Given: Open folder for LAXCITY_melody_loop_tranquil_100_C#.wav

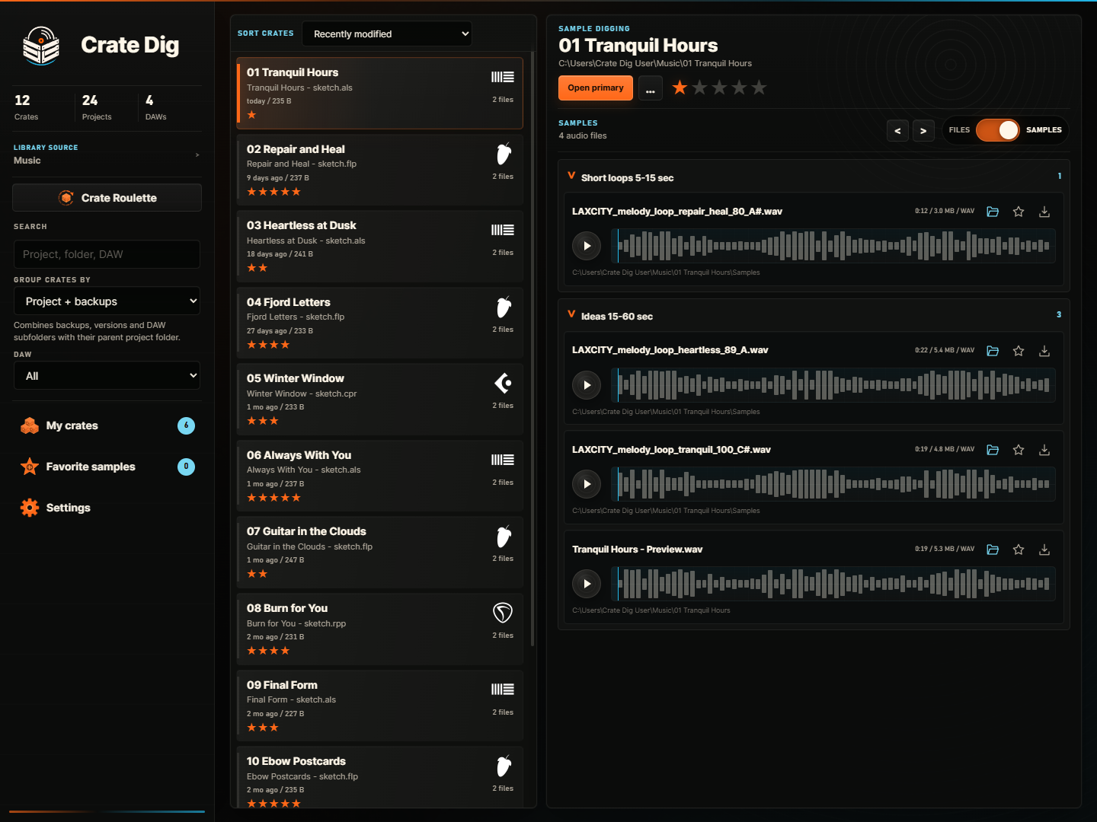Looking at the screenshot, I should 993,450.
